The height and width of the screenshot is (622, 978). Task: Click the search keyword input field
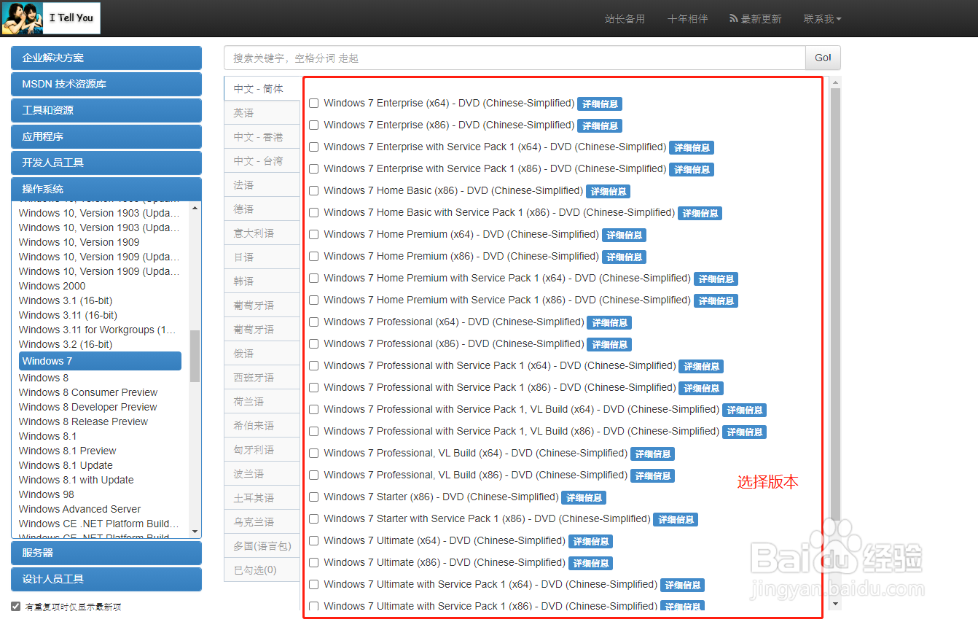click(x=515, y=58)
